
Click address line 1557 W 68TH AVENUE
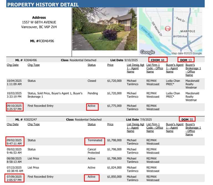(39, 22)
